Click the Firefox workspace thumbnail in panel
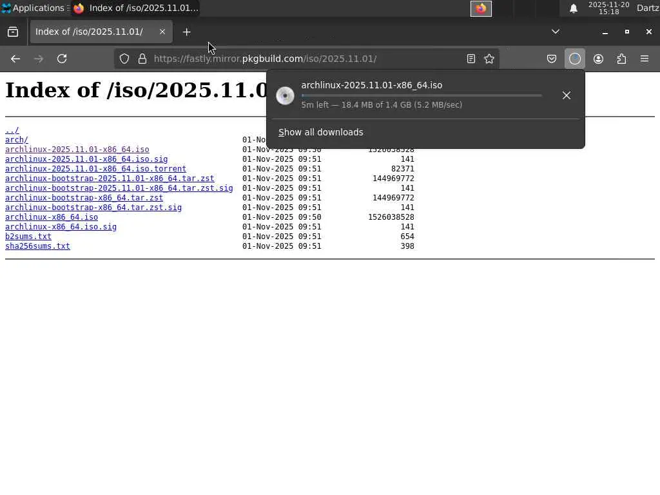This screenshot has height=495, width=660. 481,8
